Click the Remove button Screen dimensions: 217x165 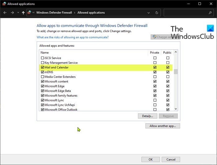168,116
